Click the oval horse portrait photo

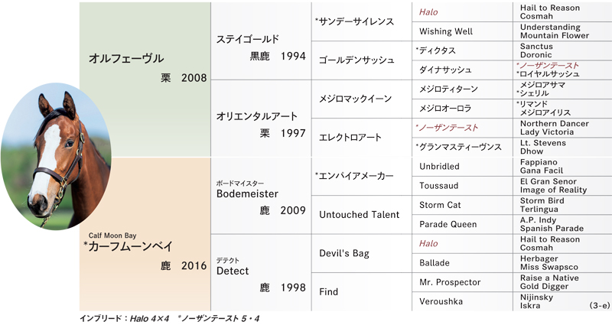click(56, 156)
